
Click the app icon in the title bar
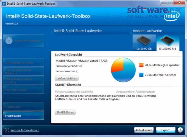4,4
